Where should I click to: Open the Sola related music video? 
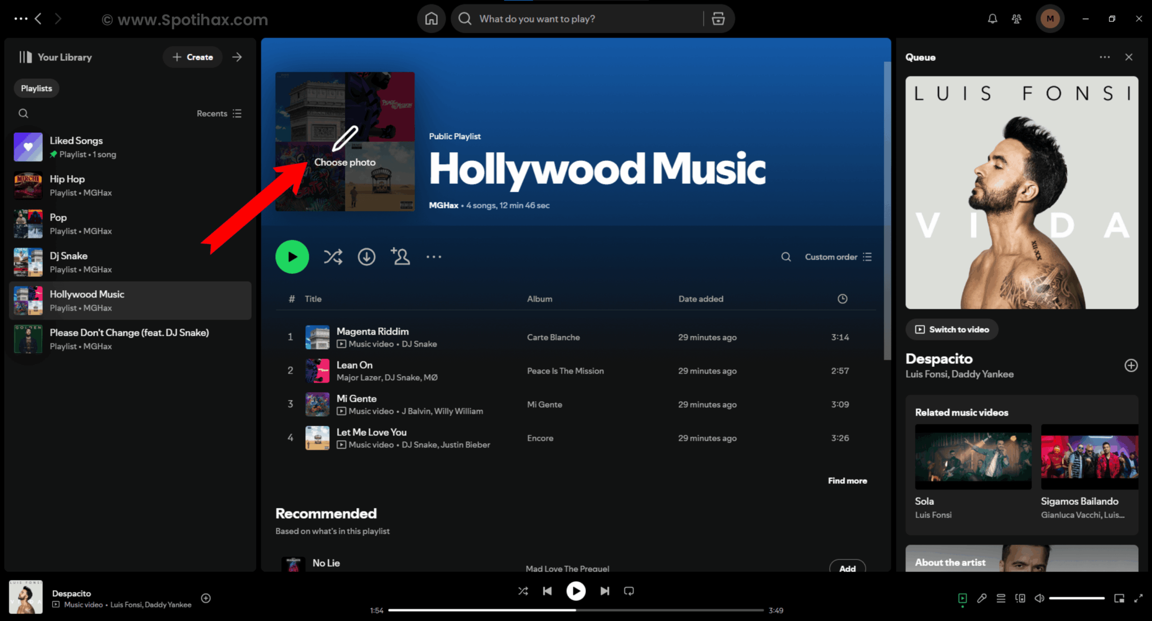(x=973, y=472)
